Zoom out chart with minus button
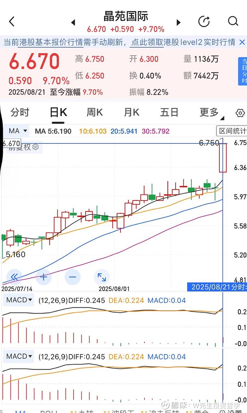247x413 pixels. [73, 277]
